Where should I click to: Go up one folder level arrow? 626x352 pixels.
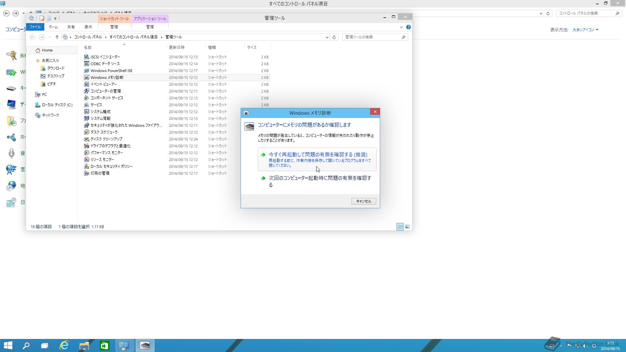(57, 37)
